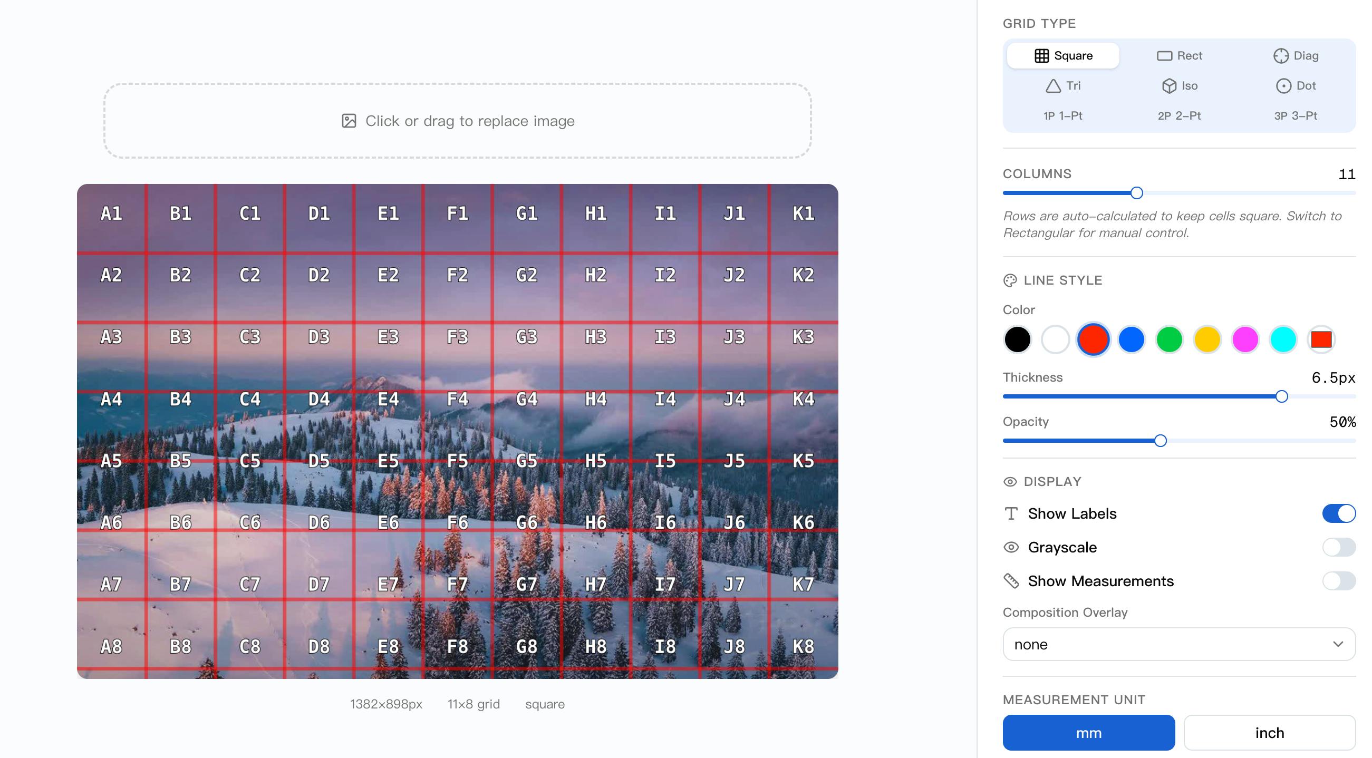This screenshot has height=758, width=1372.
Task: Set line color to cyan
Action: tap(1282, 339)
